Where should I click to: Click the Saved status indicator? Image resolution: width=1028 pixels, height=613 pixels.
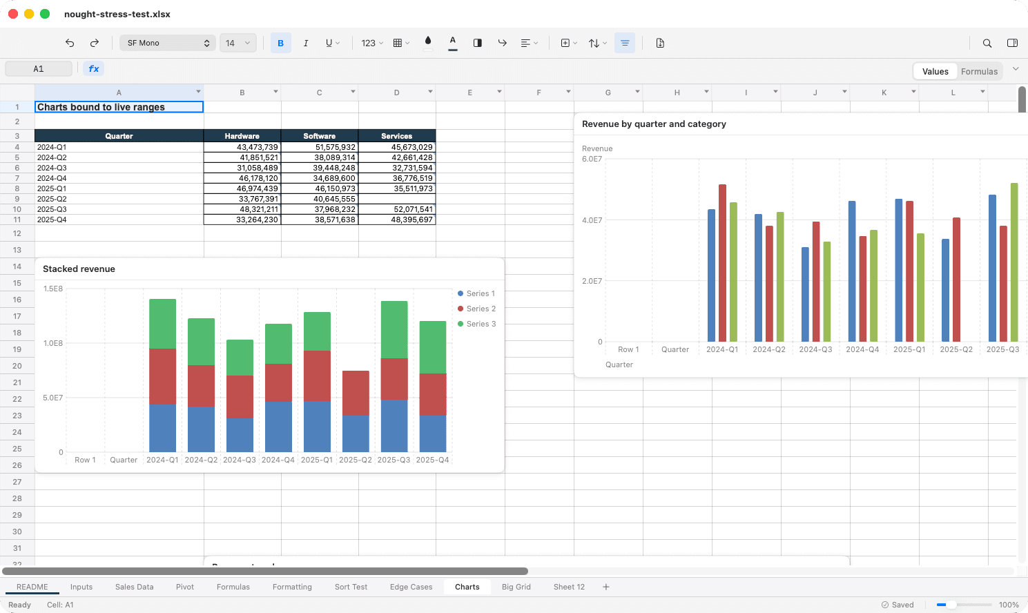coord(898,605)
